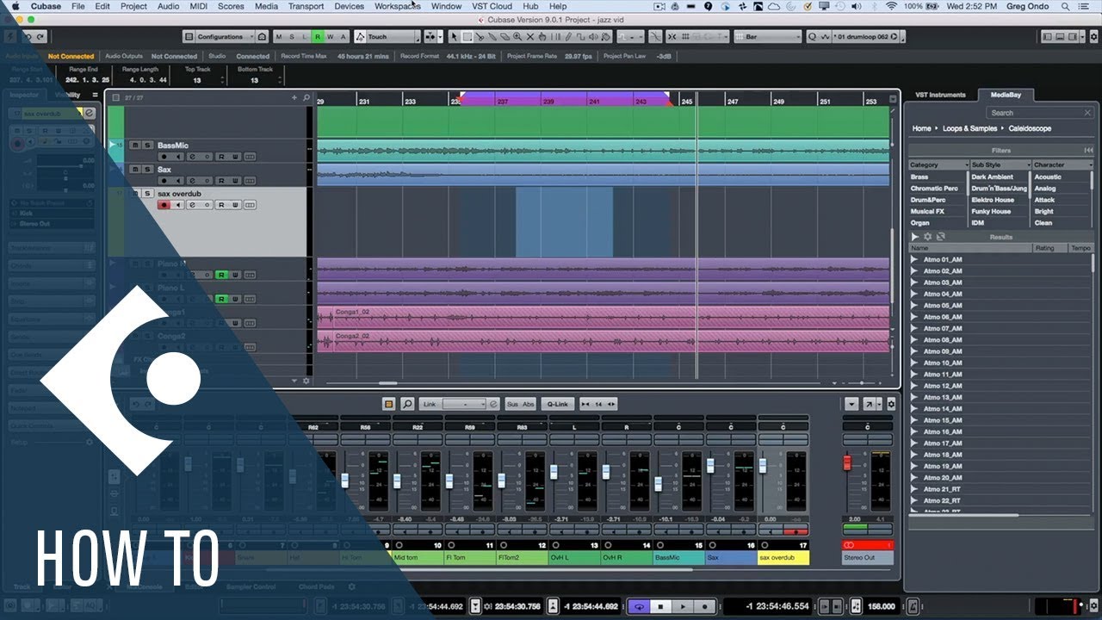Open the Audio menu
The width and height of the screenshot is (1102, 620).
(169, 6)
